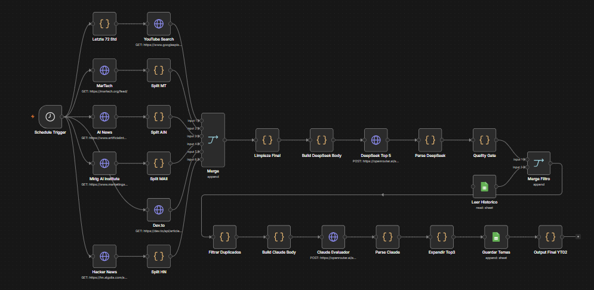This screenshot has height=290, width=594.
Task: Select the Mktg AI Institute node
Action: click(104, 163)
